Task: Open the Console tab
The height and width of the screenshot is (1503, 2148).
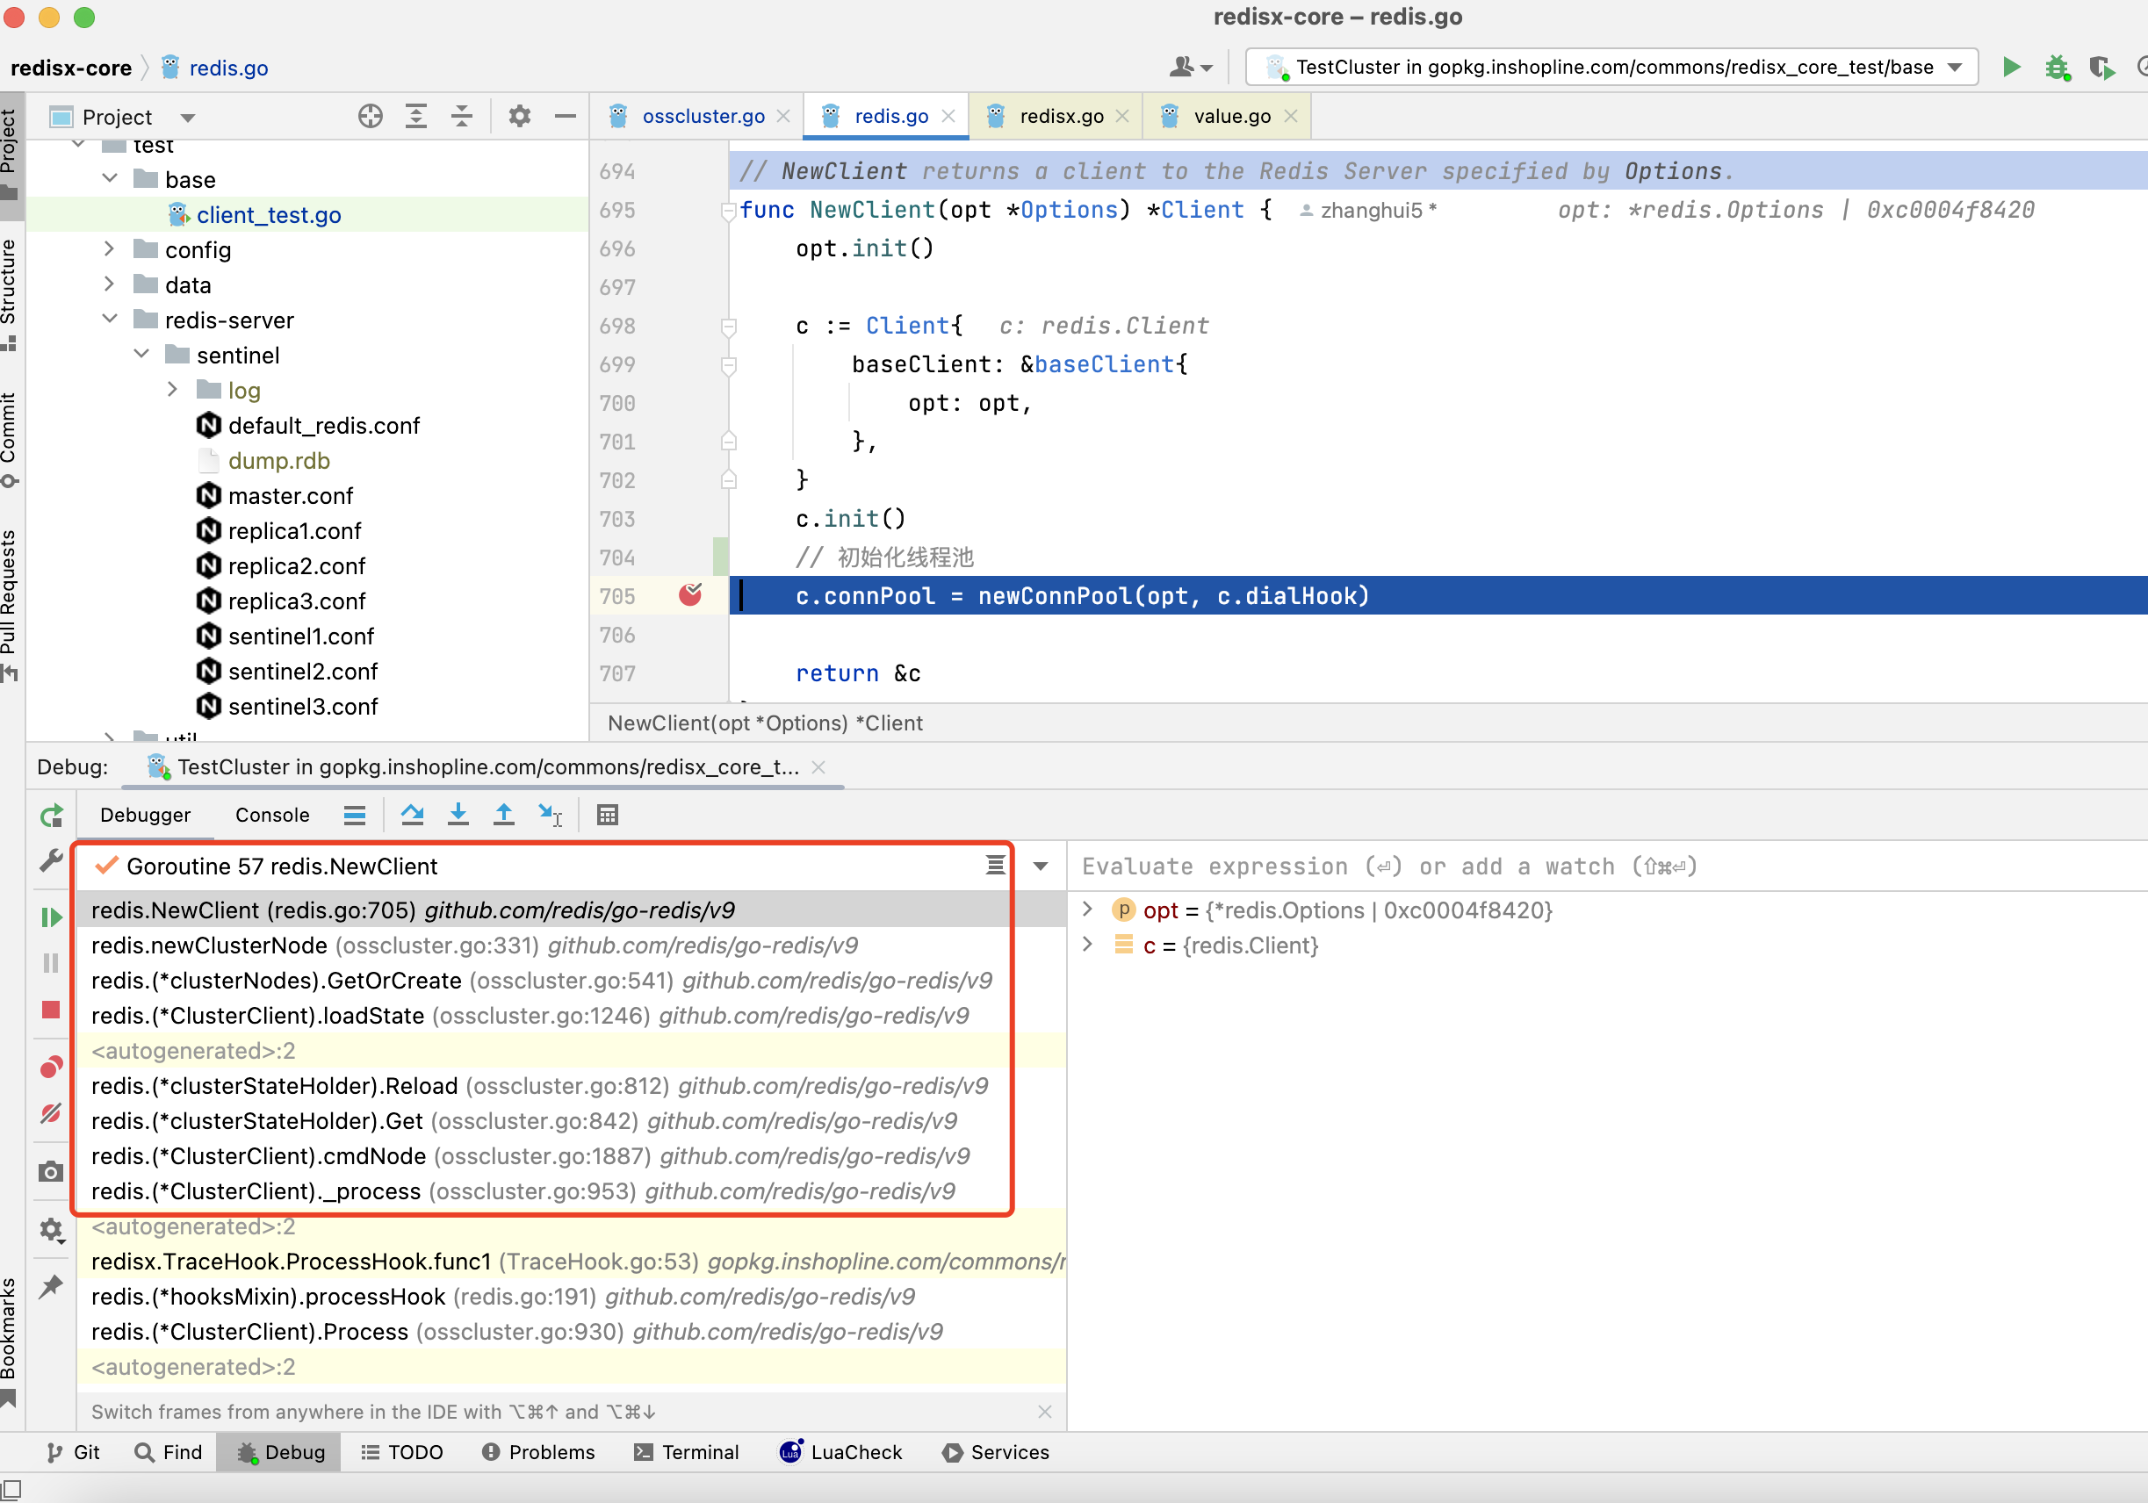Action: tap(272, 816)
